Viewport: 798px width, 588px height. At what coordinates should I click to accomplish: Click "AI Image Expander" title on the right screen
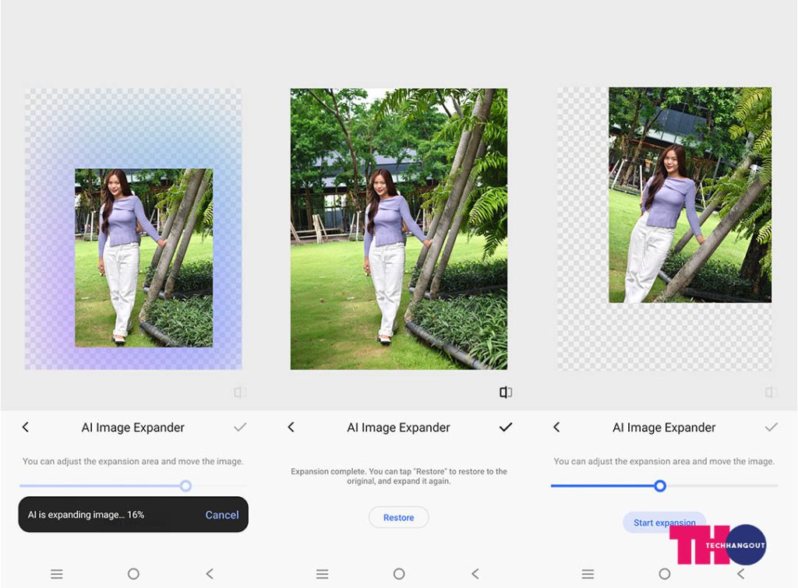pos(664,428)
